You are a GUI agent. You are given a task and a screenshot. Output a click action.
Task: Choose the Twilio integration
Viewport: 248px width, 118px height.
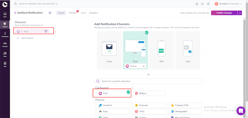[x=148, y=111]
